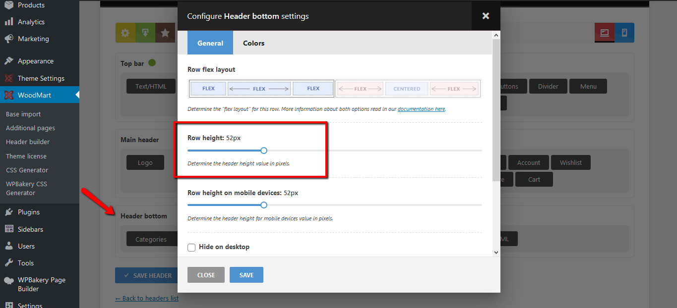This screenshot has width=677, height=308.
Task: Check the Hide on desktop checkbox
Action: tap(191, 247)
